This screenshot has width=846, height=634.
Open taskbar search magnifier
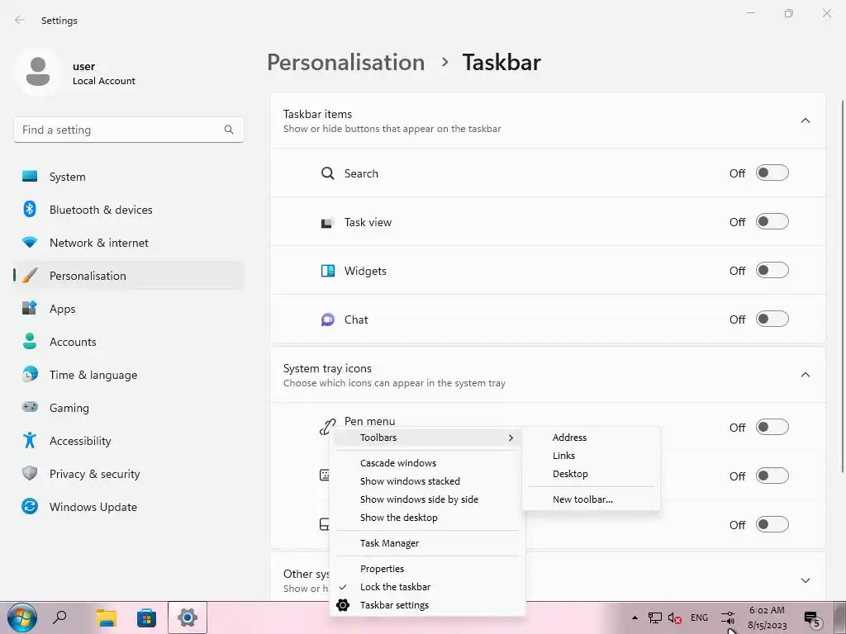click(x=59, y=617)
